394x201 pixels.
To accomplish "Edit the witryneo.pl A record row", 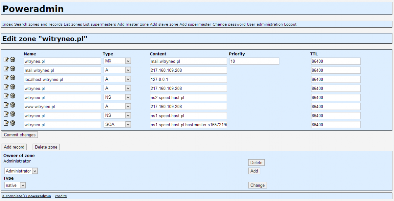I will pyautogui.click(x=6, y=87).
